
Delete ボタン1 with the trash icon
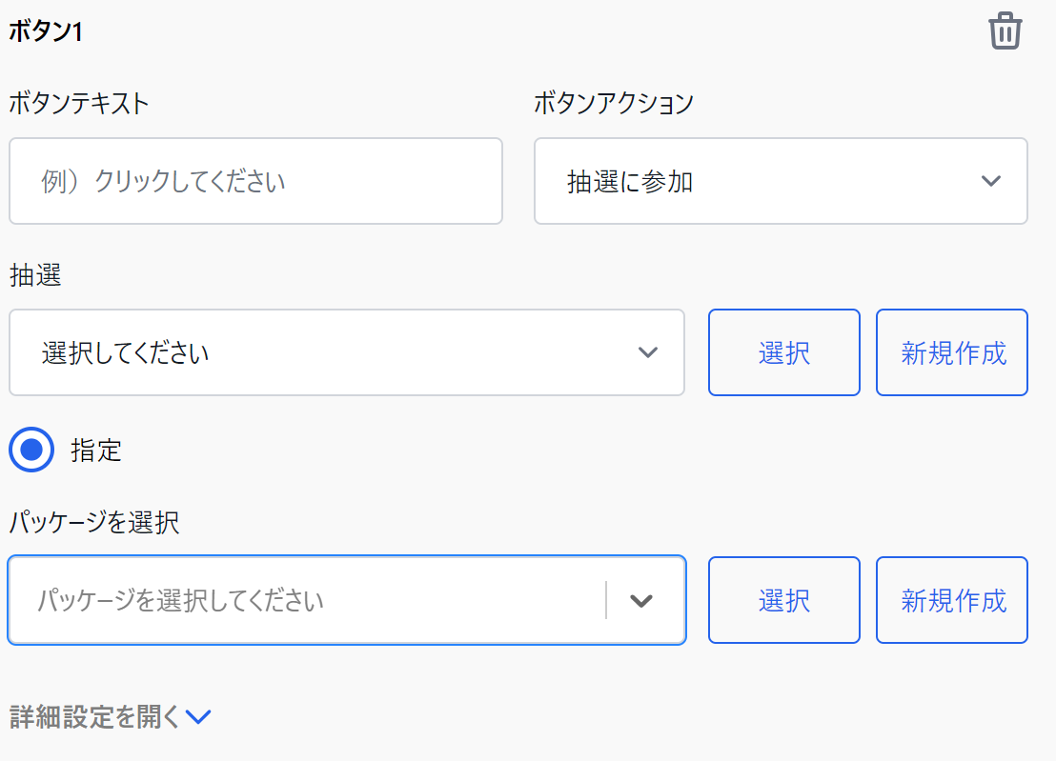tap(1005, 30)
